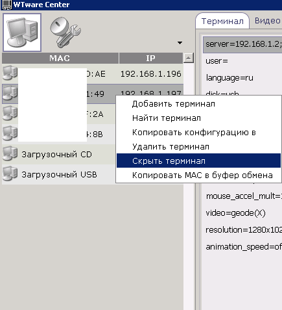Screen dimensions: 282x310
Task: Click computer icon of MAC ending 1:49
Action: point(10,93)
